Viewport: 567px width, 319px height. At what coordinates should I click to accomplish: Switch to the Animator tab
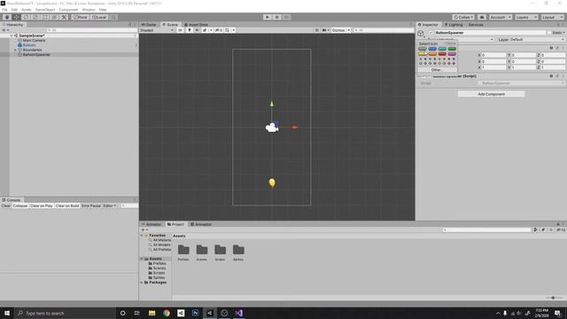pyautogui.click(x=151, y=224)
